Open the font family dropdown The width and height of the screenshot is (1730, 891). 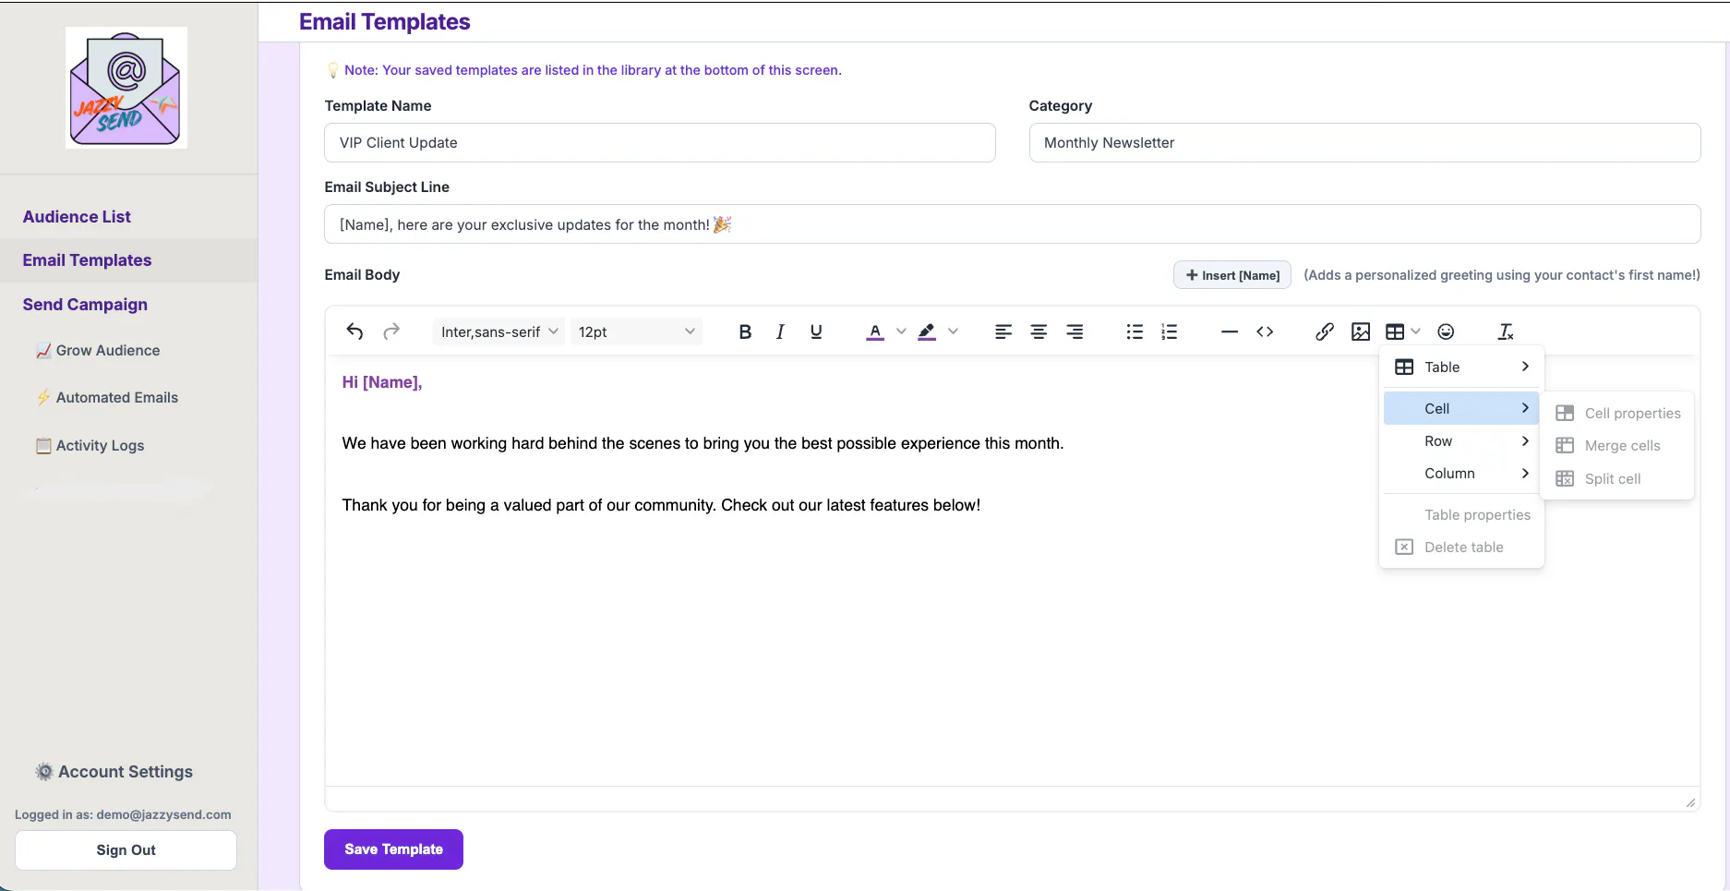tap(499, 331)
